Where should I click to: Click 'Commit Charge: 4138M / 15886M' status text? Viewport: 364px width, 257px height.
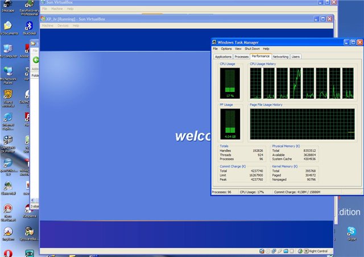point(297,192)
